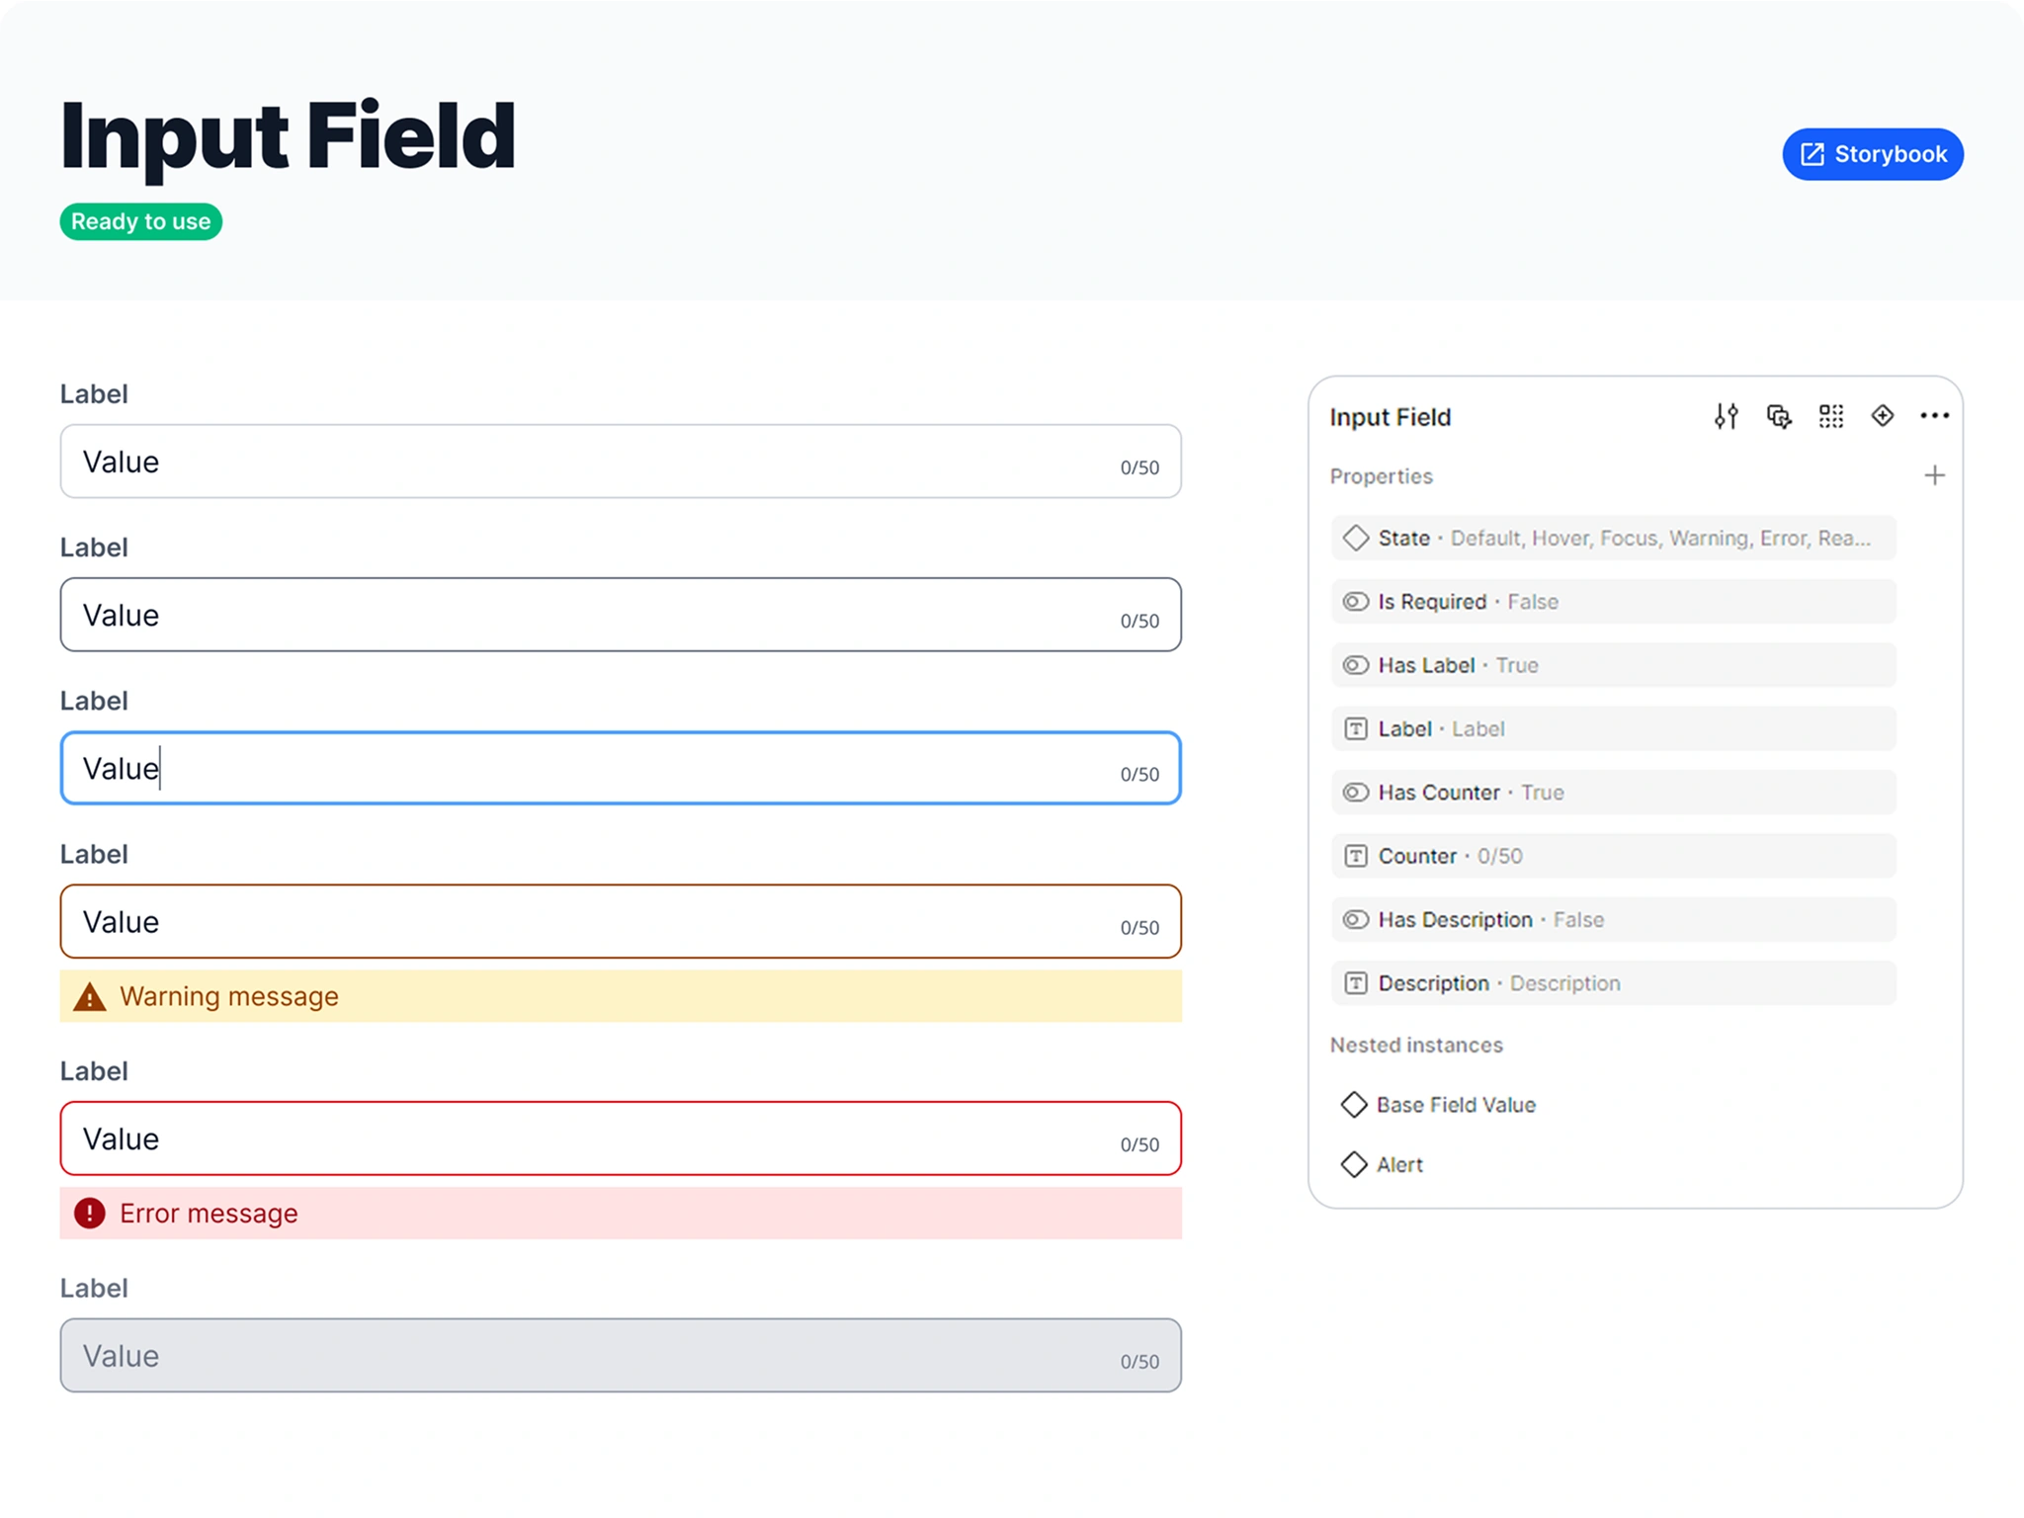The height and width of the screenshot is (1518, 2024).
Task: Open the component configuration sliders icon
Action: click(1728, 416)
